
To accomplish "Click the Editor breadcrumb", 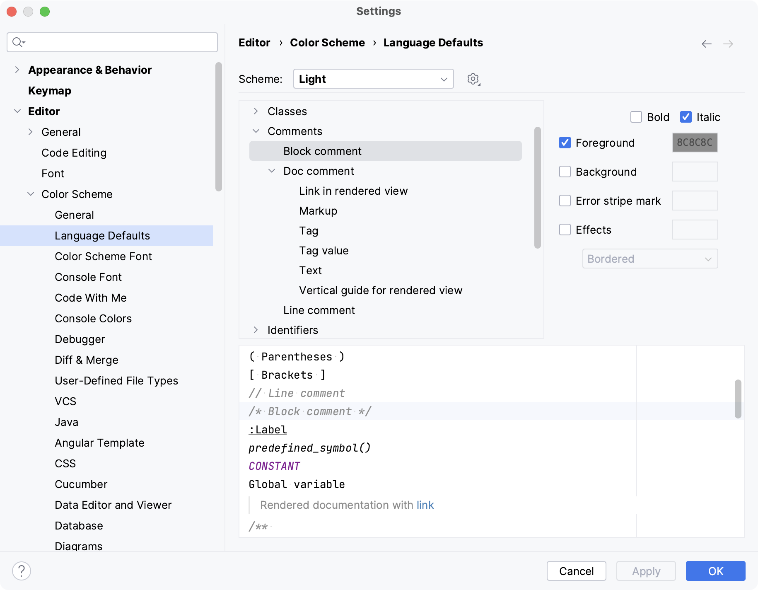I will [254, 42].
